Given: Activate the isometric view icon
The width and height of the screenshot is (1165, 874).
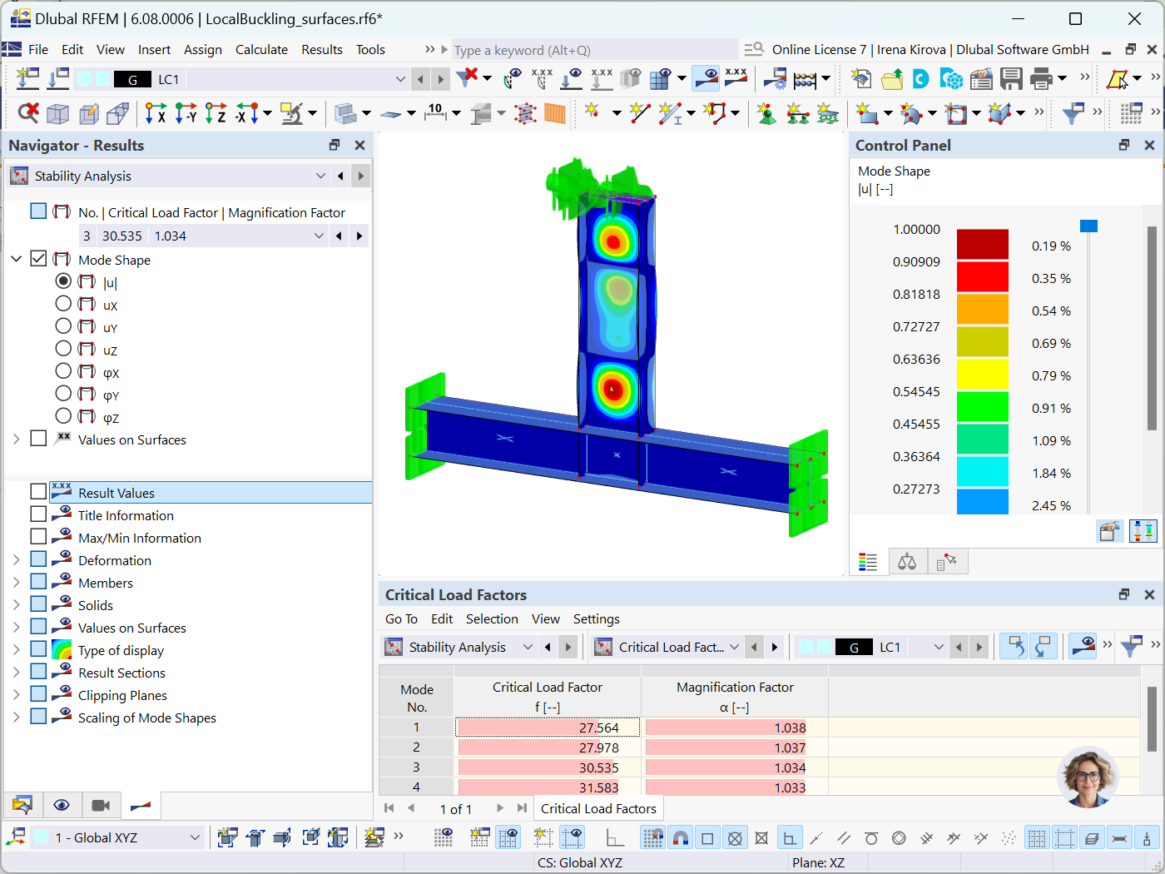Looking at the screenshot, I should [x=57, y=112].
